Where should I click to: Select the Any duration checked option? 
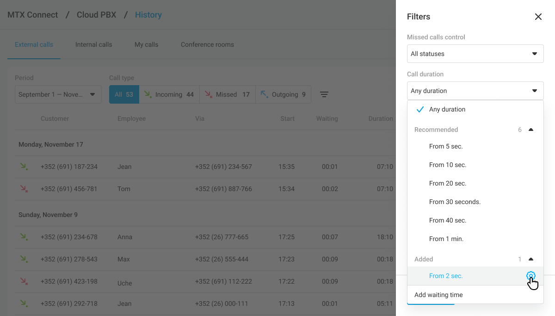coord(447,110)
